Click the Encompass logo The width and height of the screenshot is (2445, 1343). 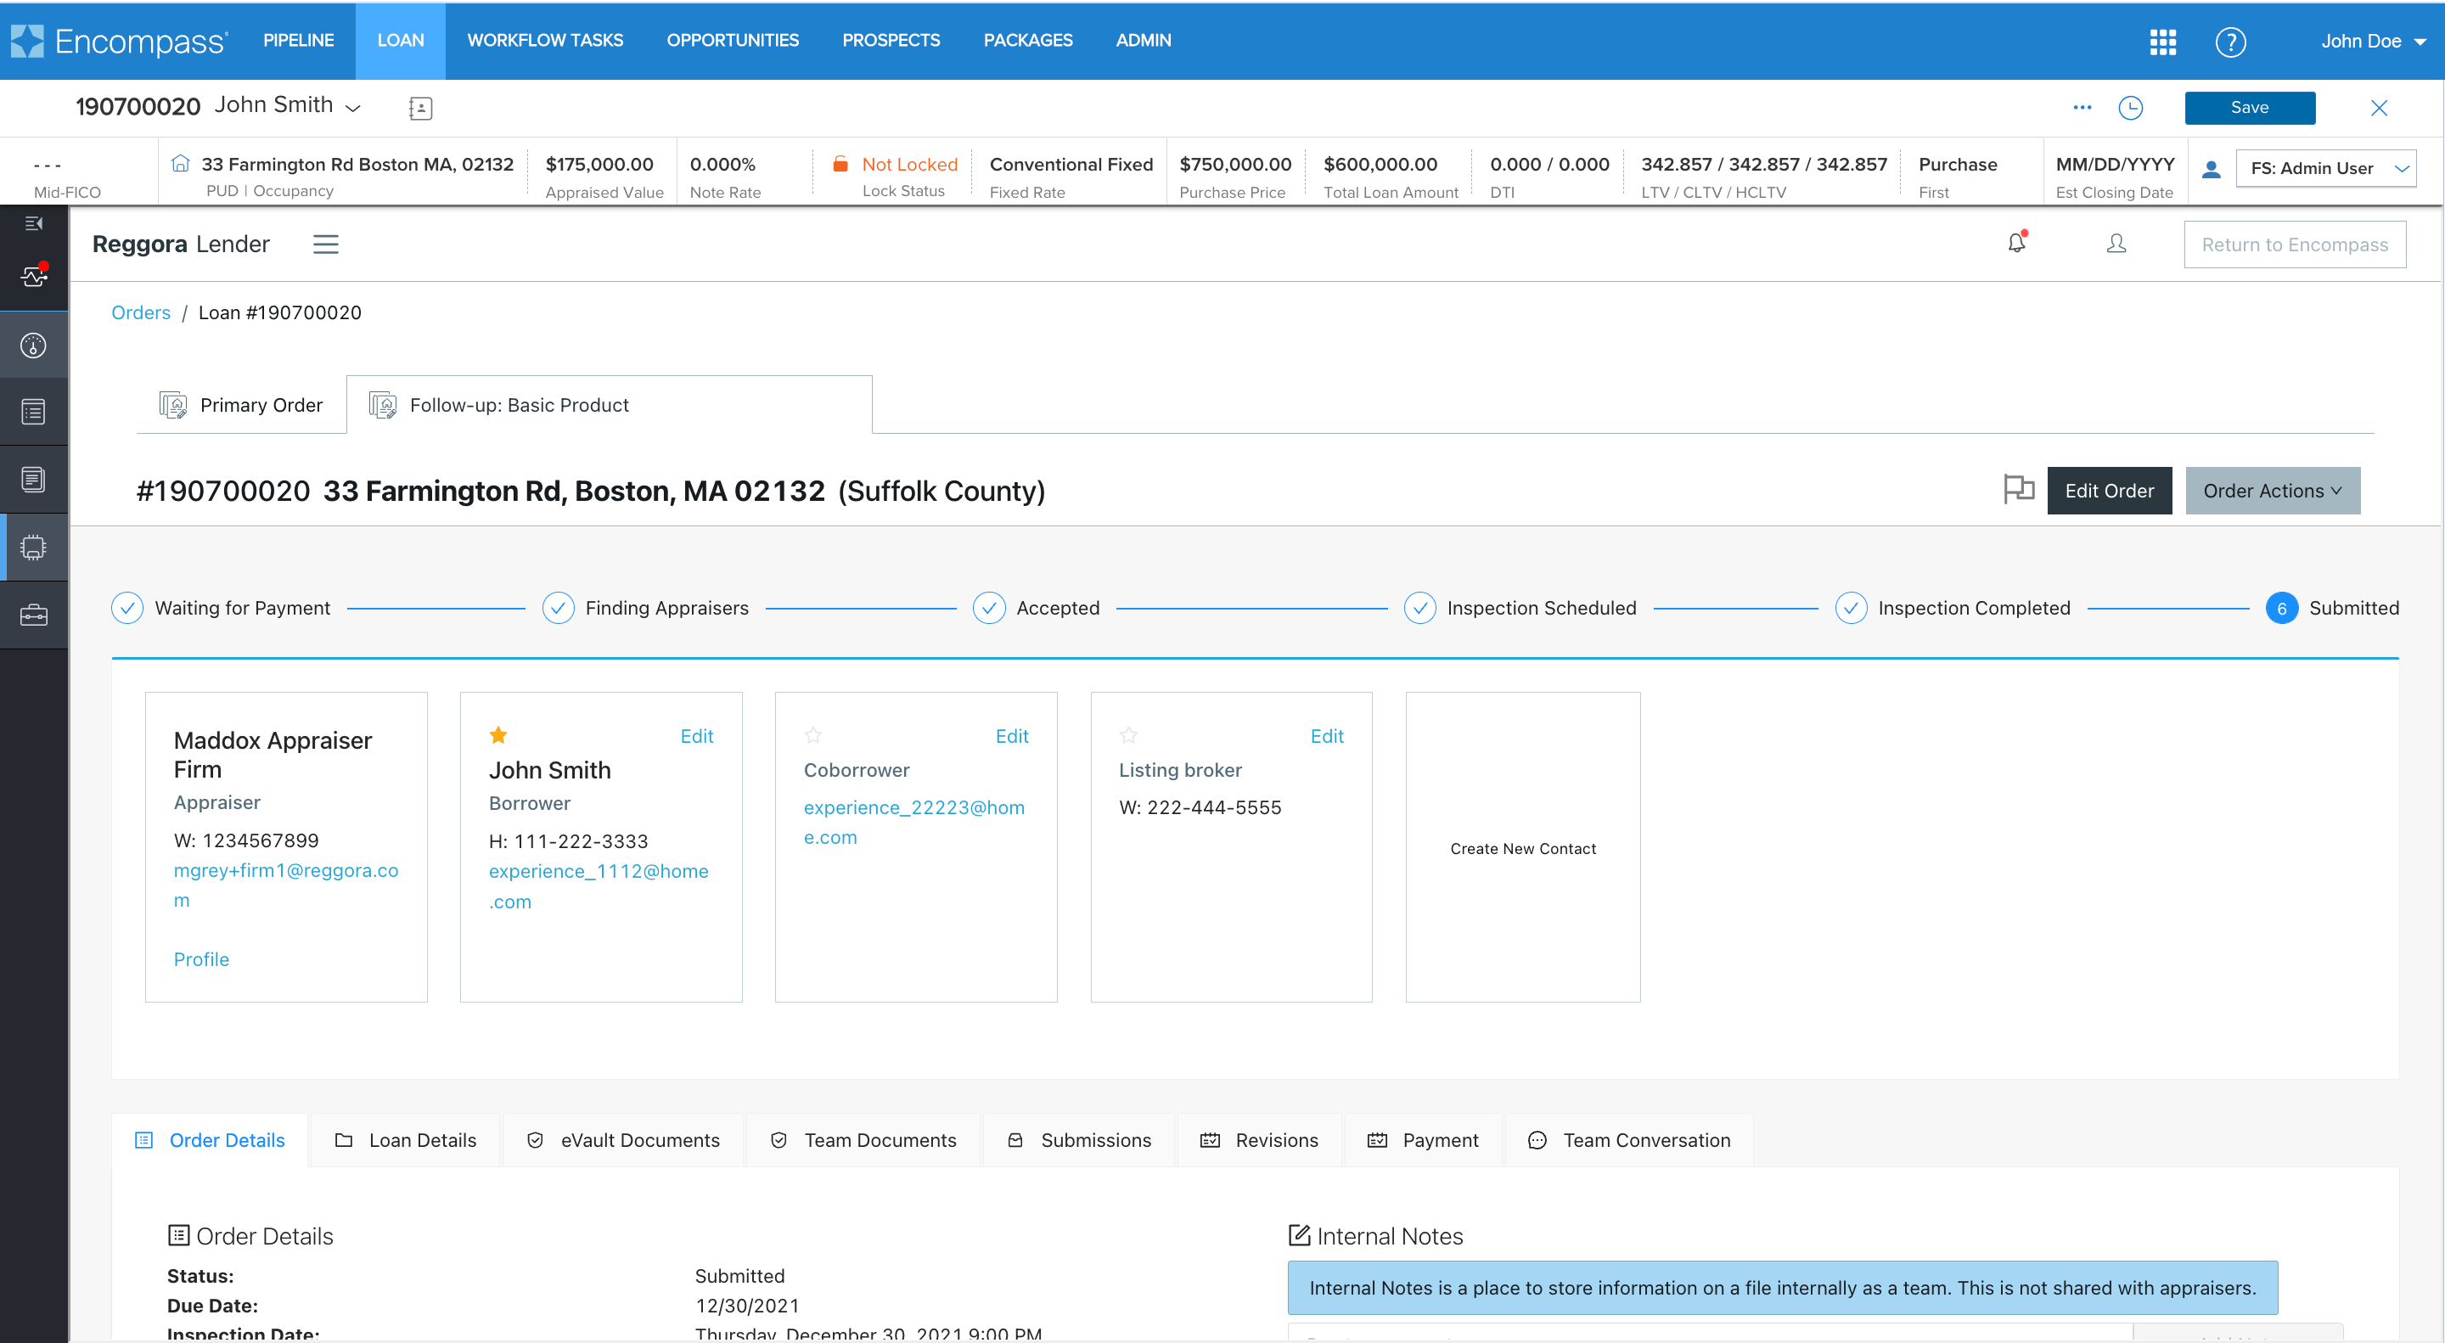119,41
